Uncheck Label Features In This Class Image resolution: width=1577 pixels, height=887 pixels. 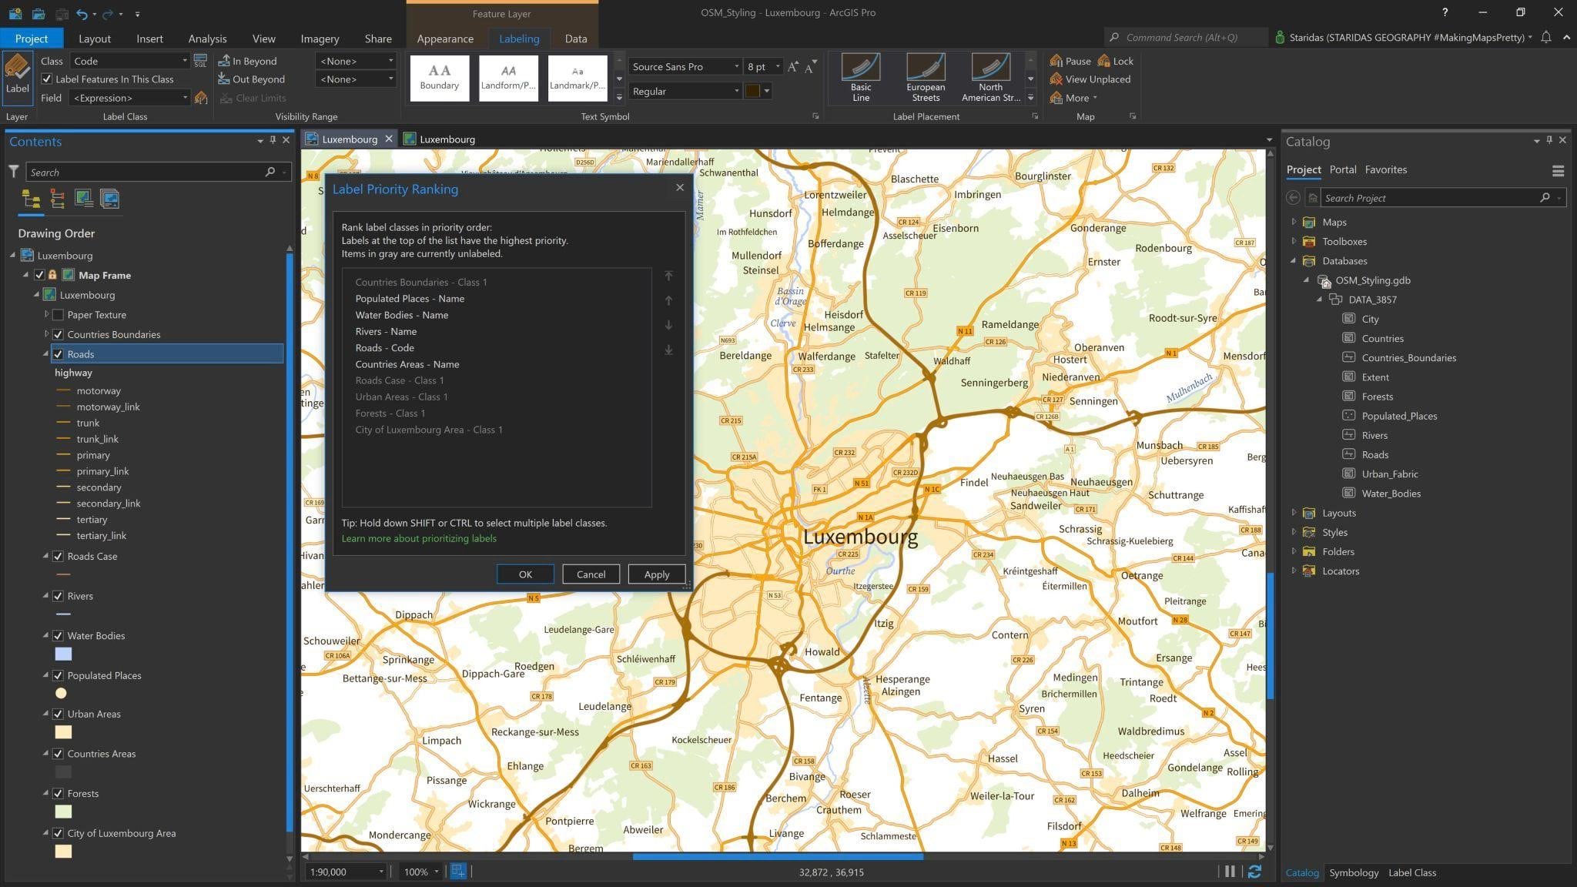[47, 79]
